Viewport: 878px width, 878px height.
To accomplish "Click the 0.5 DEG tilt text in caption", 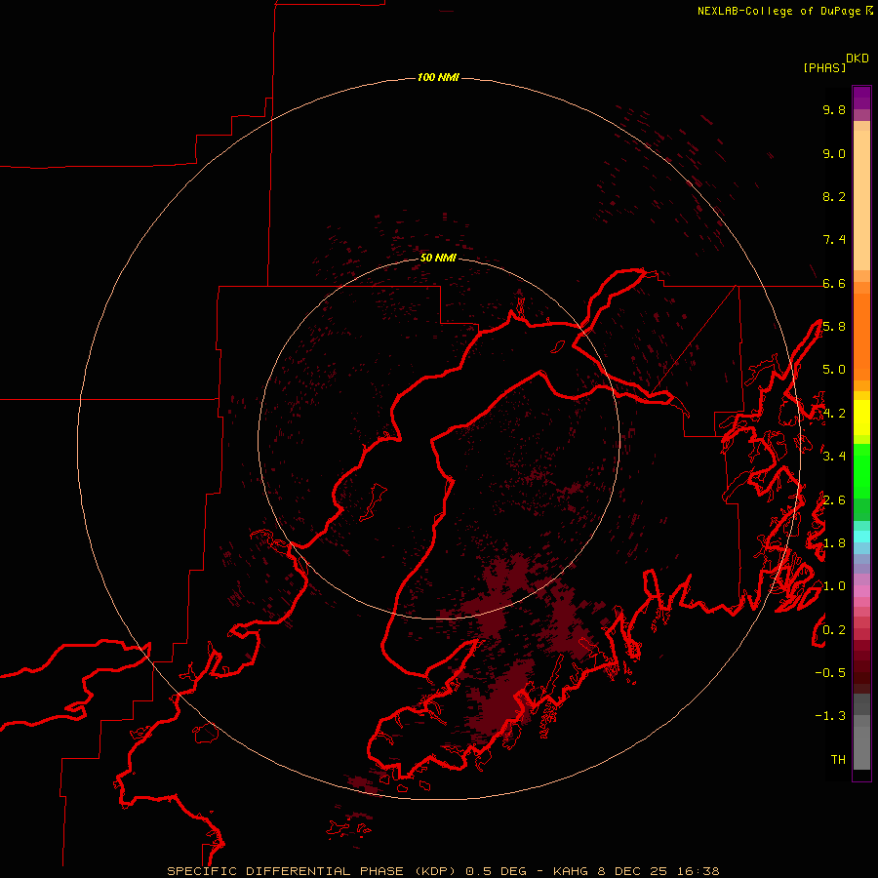I will pos(497,871).
